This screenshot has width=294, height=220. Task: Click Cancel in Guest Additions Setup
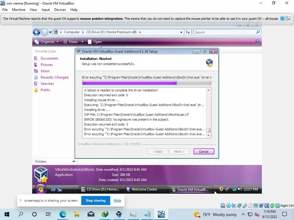pyautogui.click(x=204, y=152)
